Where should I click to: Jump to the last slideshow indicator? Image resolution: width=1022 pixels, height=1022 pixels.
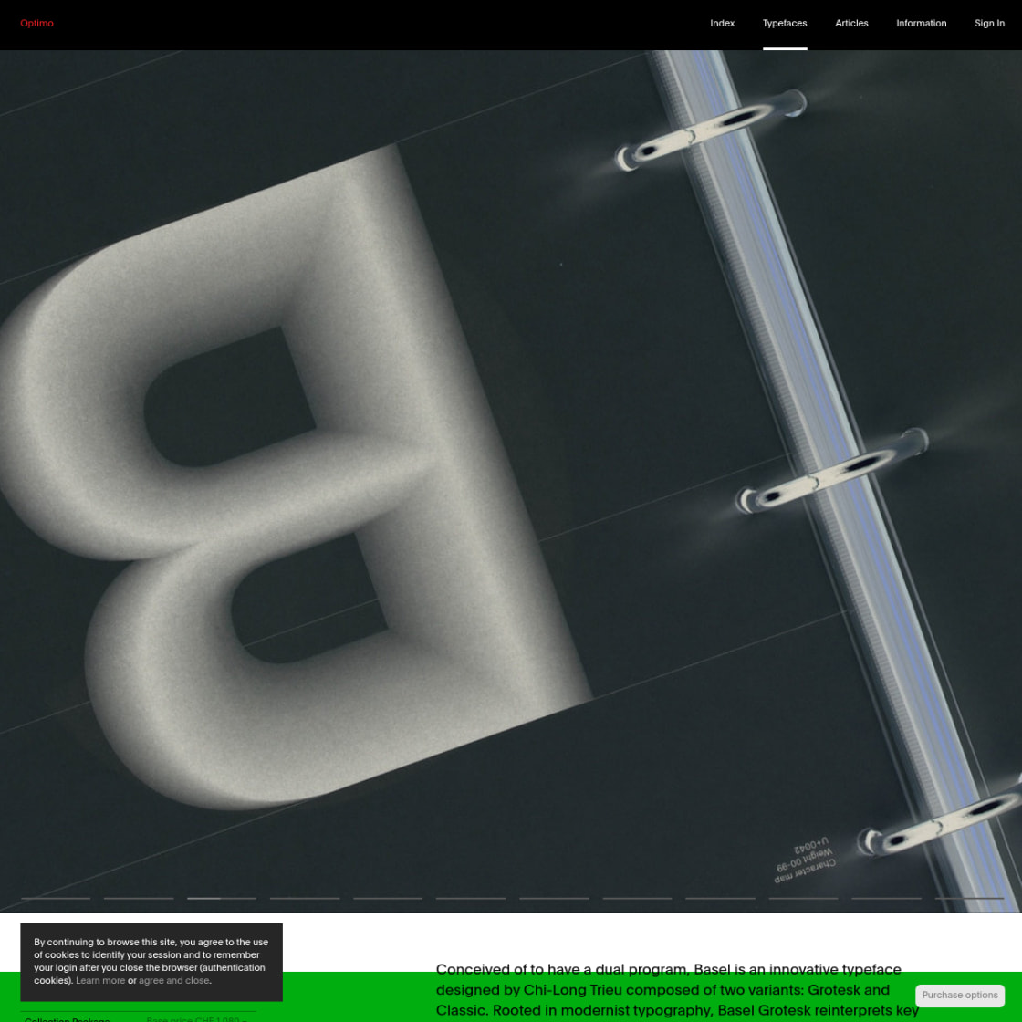[969, 898]
